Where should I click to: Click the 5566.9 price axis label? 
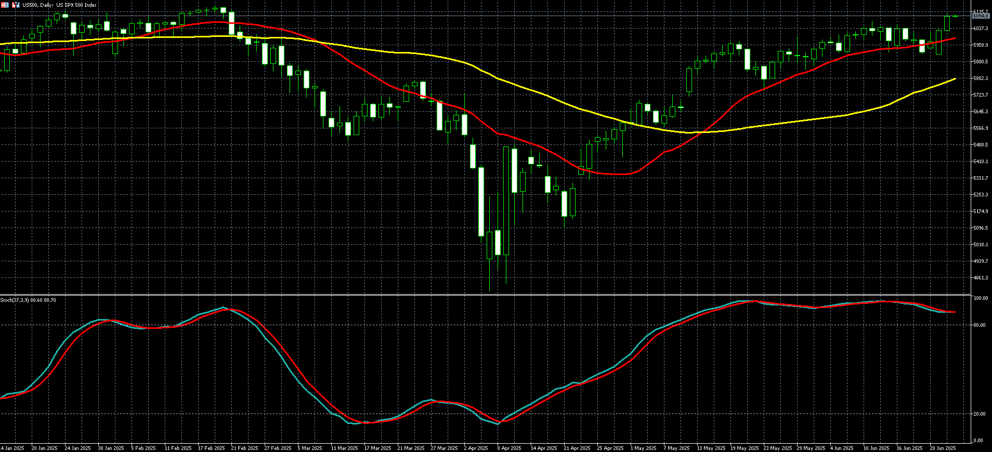point(981,128)
